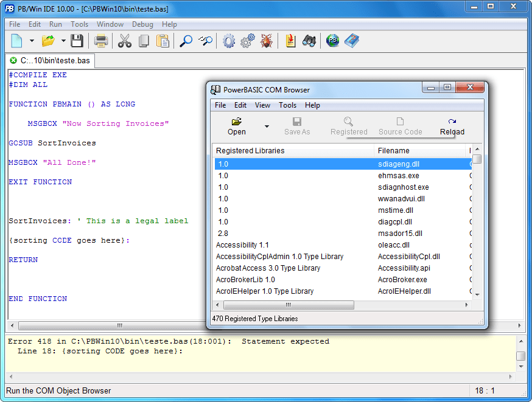Select the teste.bas file tab
This screenshot has width=532, height=402.
(x=52, y=61)
